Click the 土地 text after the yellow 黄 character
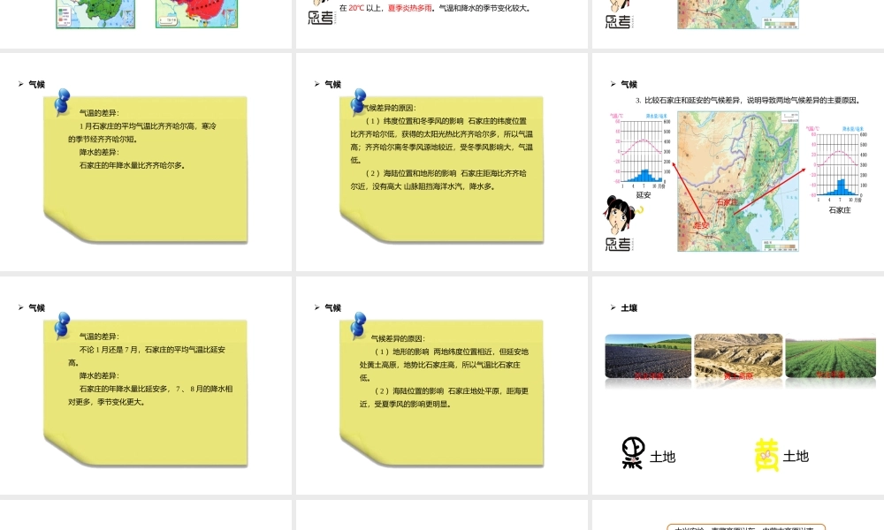Screen dimensions: 884x530 click(x=796, y=456)
